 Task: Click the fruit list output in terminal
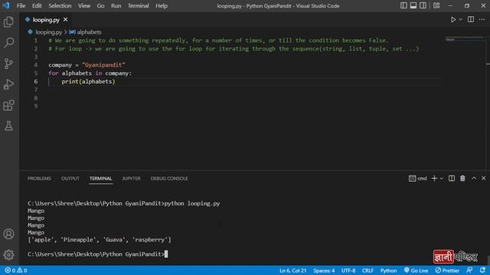[100, 240]
